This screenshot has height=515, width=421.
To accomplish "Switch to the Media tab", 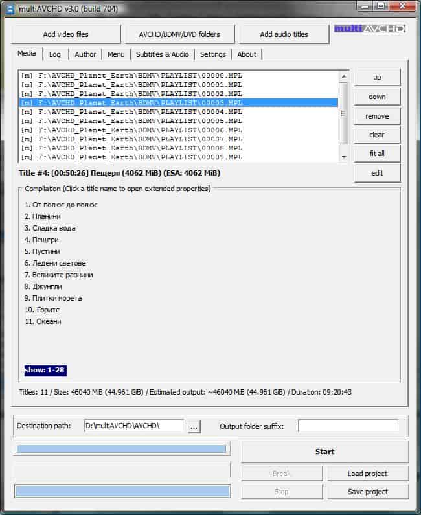I will [27, 53].
